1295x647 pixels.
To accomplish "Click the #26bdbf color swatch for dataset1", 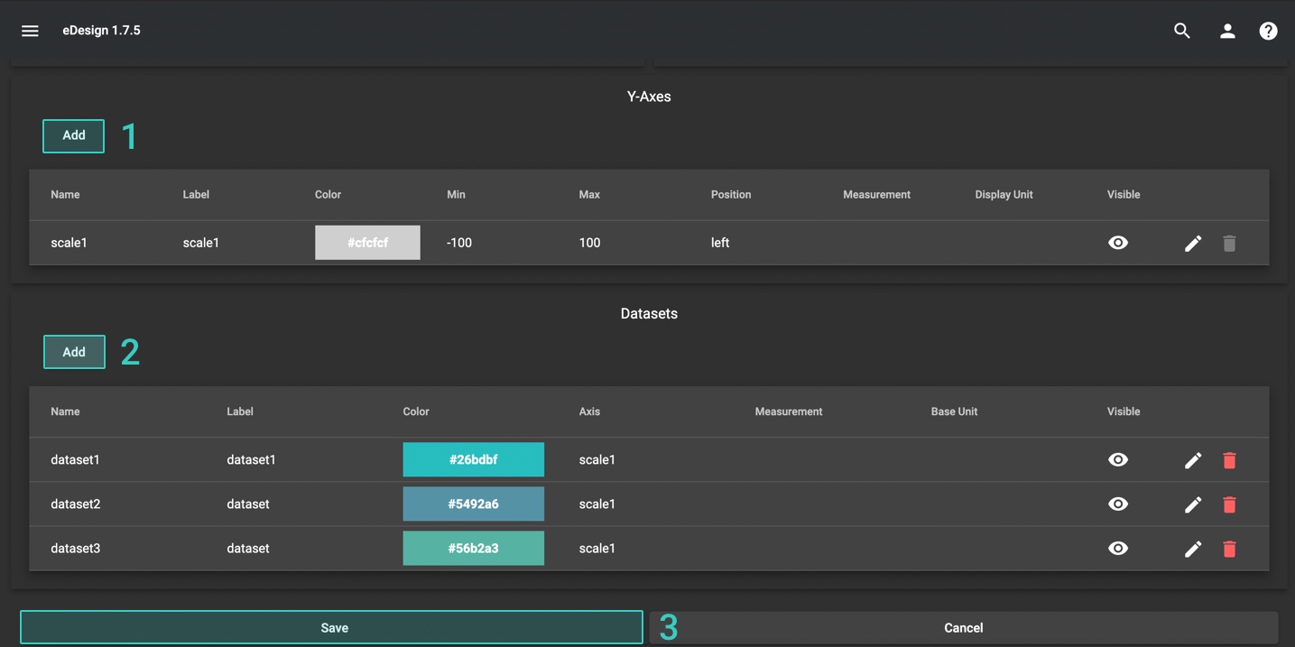I will (x=473, y=459).
